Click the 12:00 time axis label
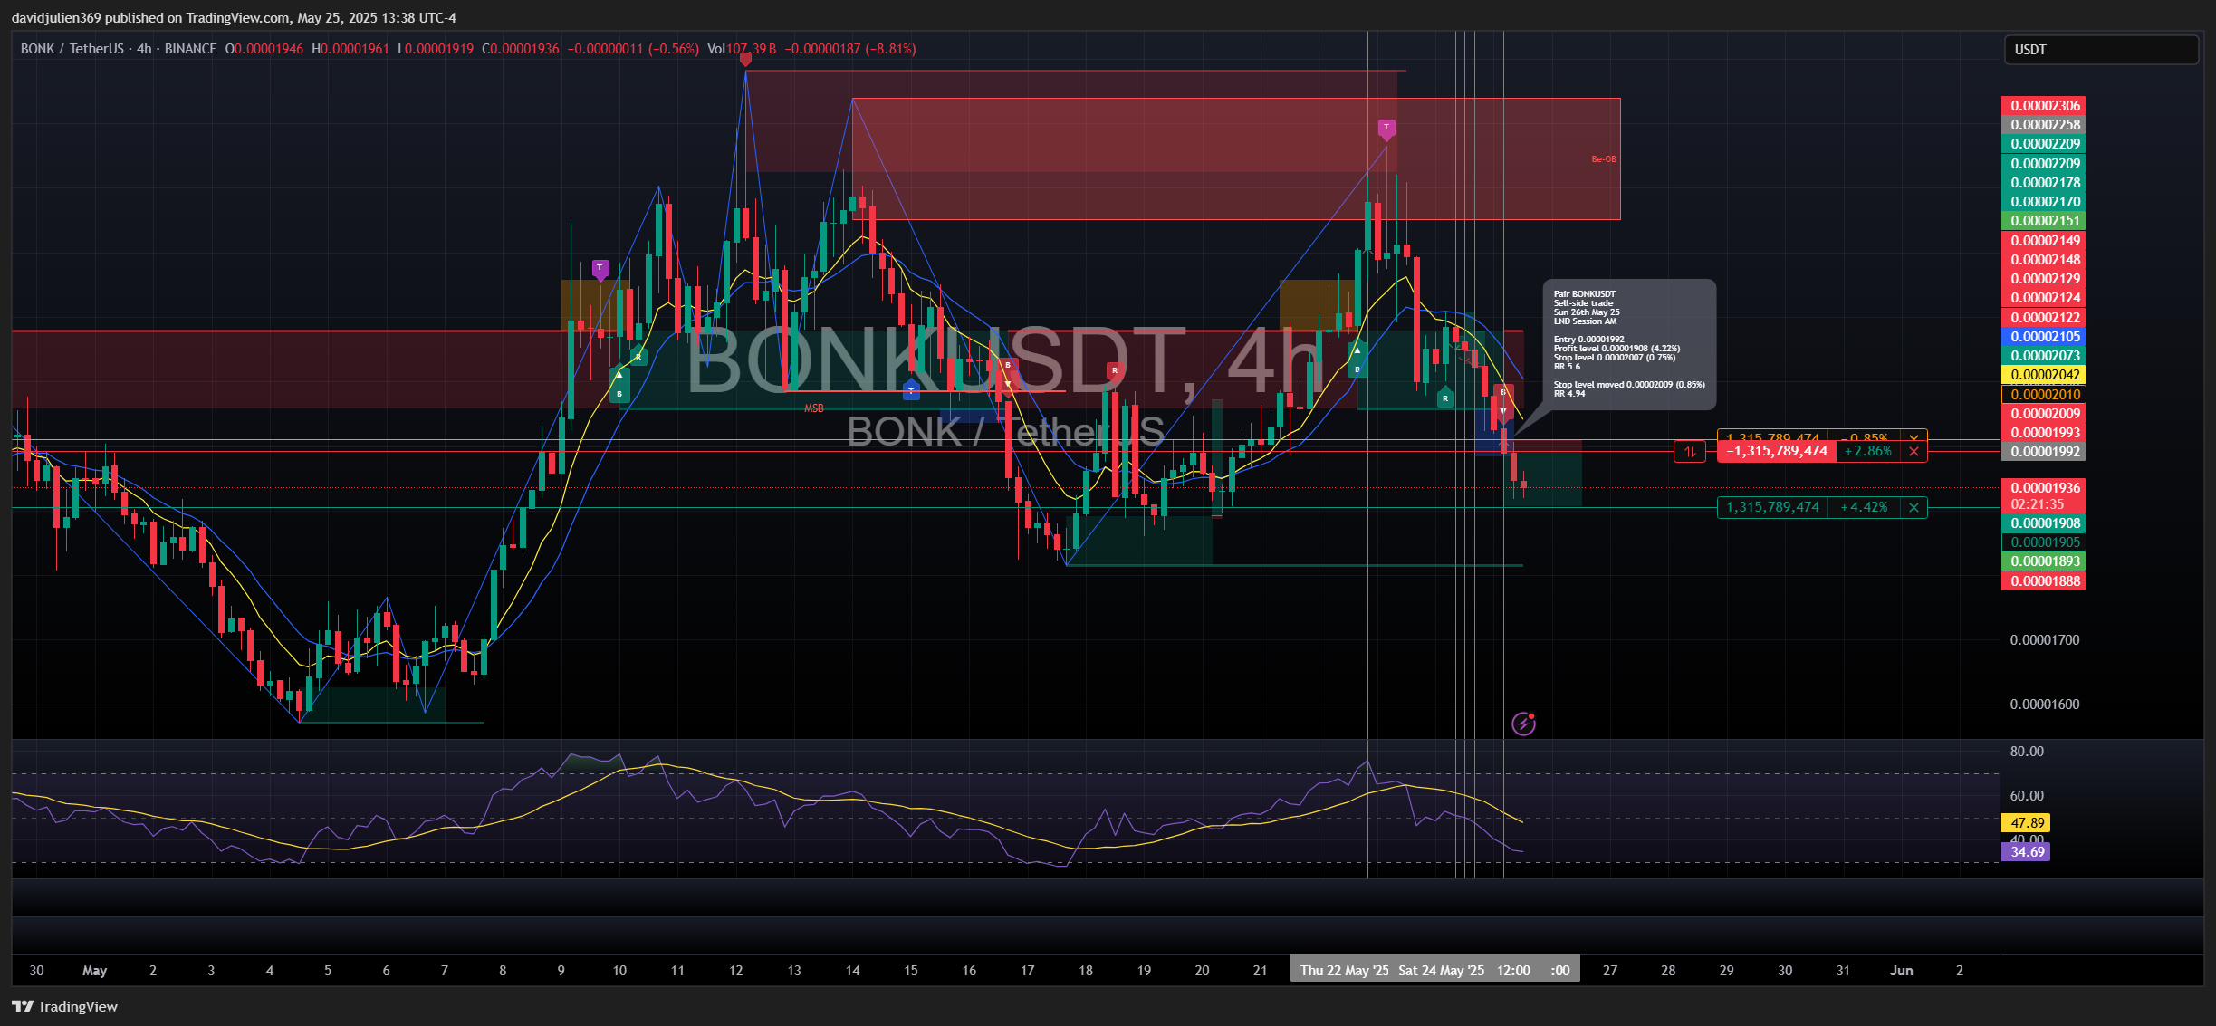The image size is (2216, 1026). pos(1513,971)
